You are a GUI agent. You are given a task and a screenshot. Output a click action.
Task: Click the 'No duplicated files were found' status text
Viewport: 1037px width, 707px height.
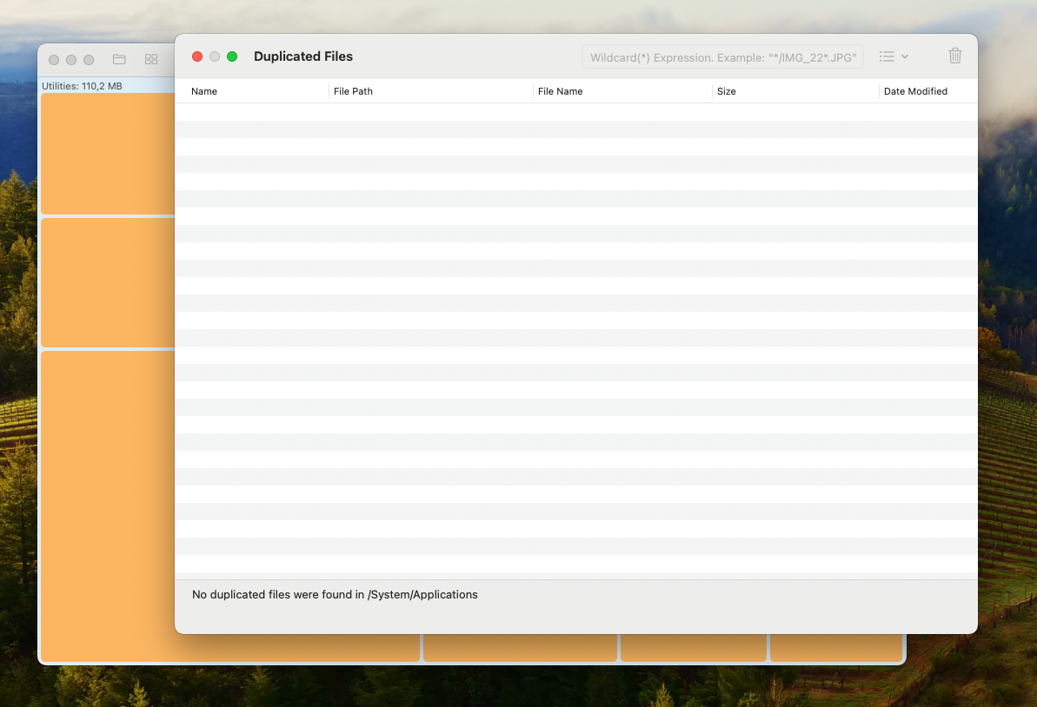click(x=335, y=595)
